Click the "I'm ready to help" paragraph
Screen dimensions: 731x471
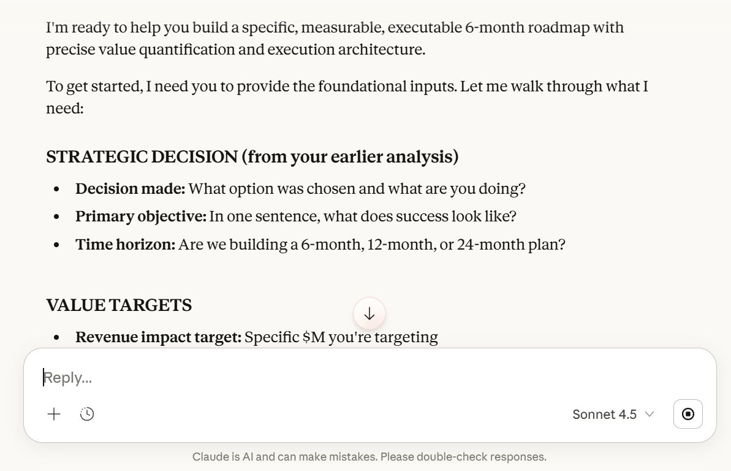tap(335, 38)
